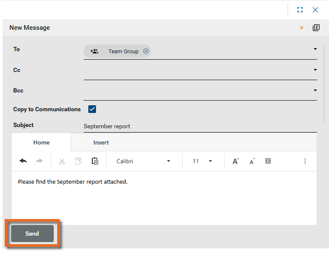Viewport: 329px width, 254px height.
Task: Open the more options vertical dots menu
Action: tap(305, 161)
